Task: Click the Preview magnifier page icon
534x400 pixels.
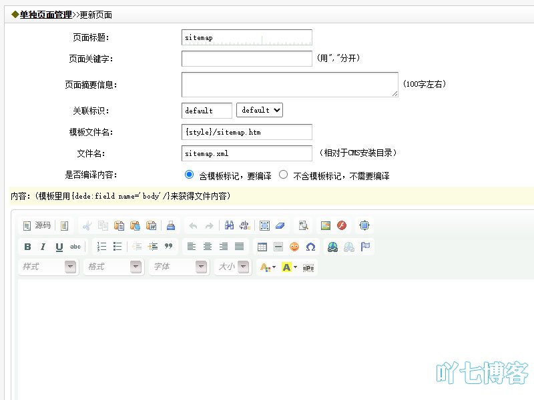Action: point(303,225)
